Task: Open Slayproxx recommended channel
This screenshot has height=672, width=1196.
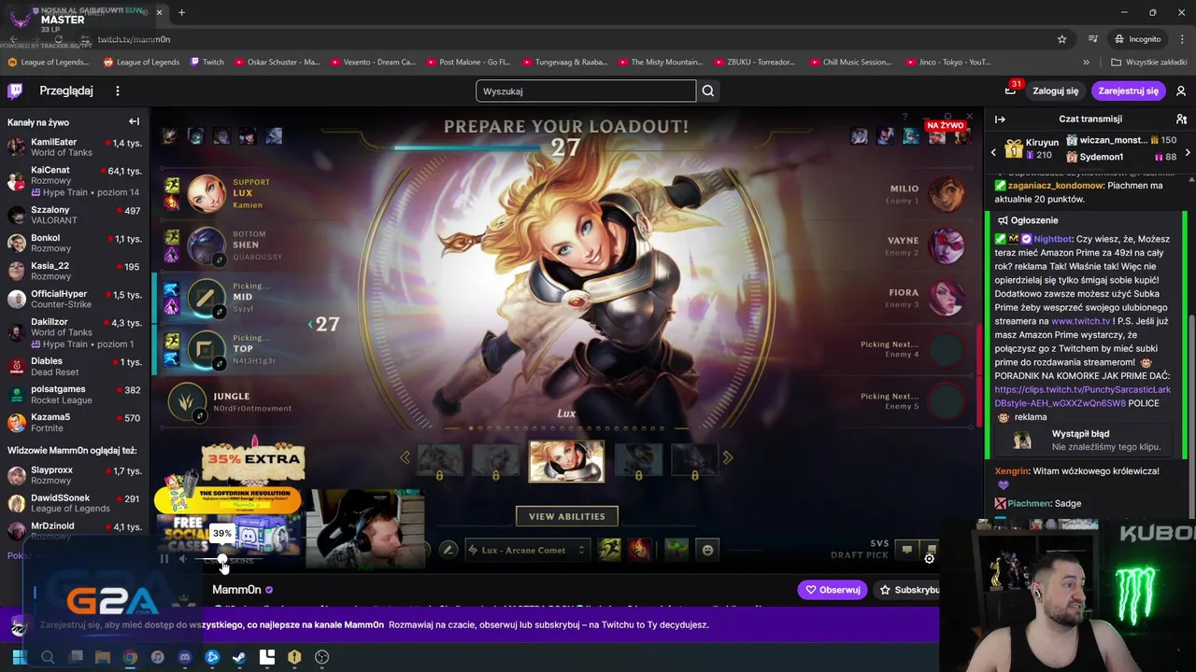Action: [x=75, y=476]
